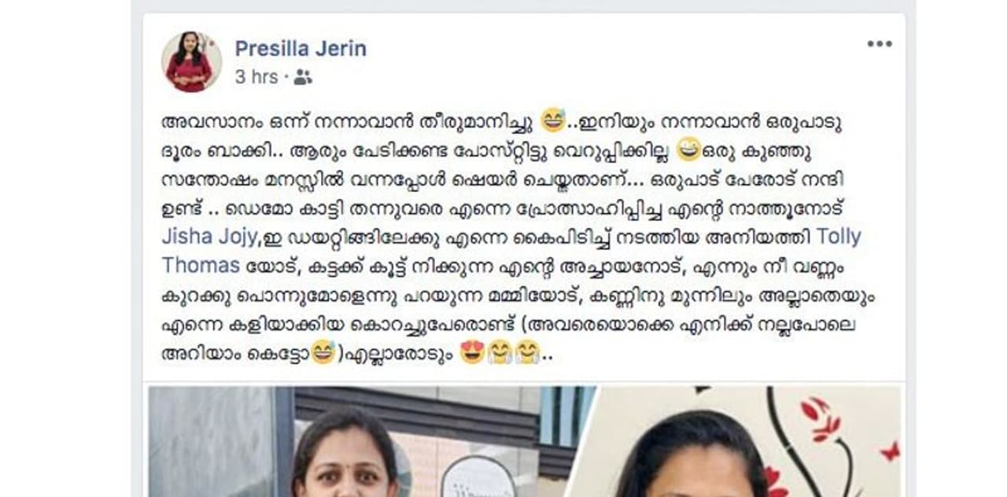This screenshot has width=1007, height=497.
Task: Click the heart-eyes emoji in last line
Action: pos(471,352)
